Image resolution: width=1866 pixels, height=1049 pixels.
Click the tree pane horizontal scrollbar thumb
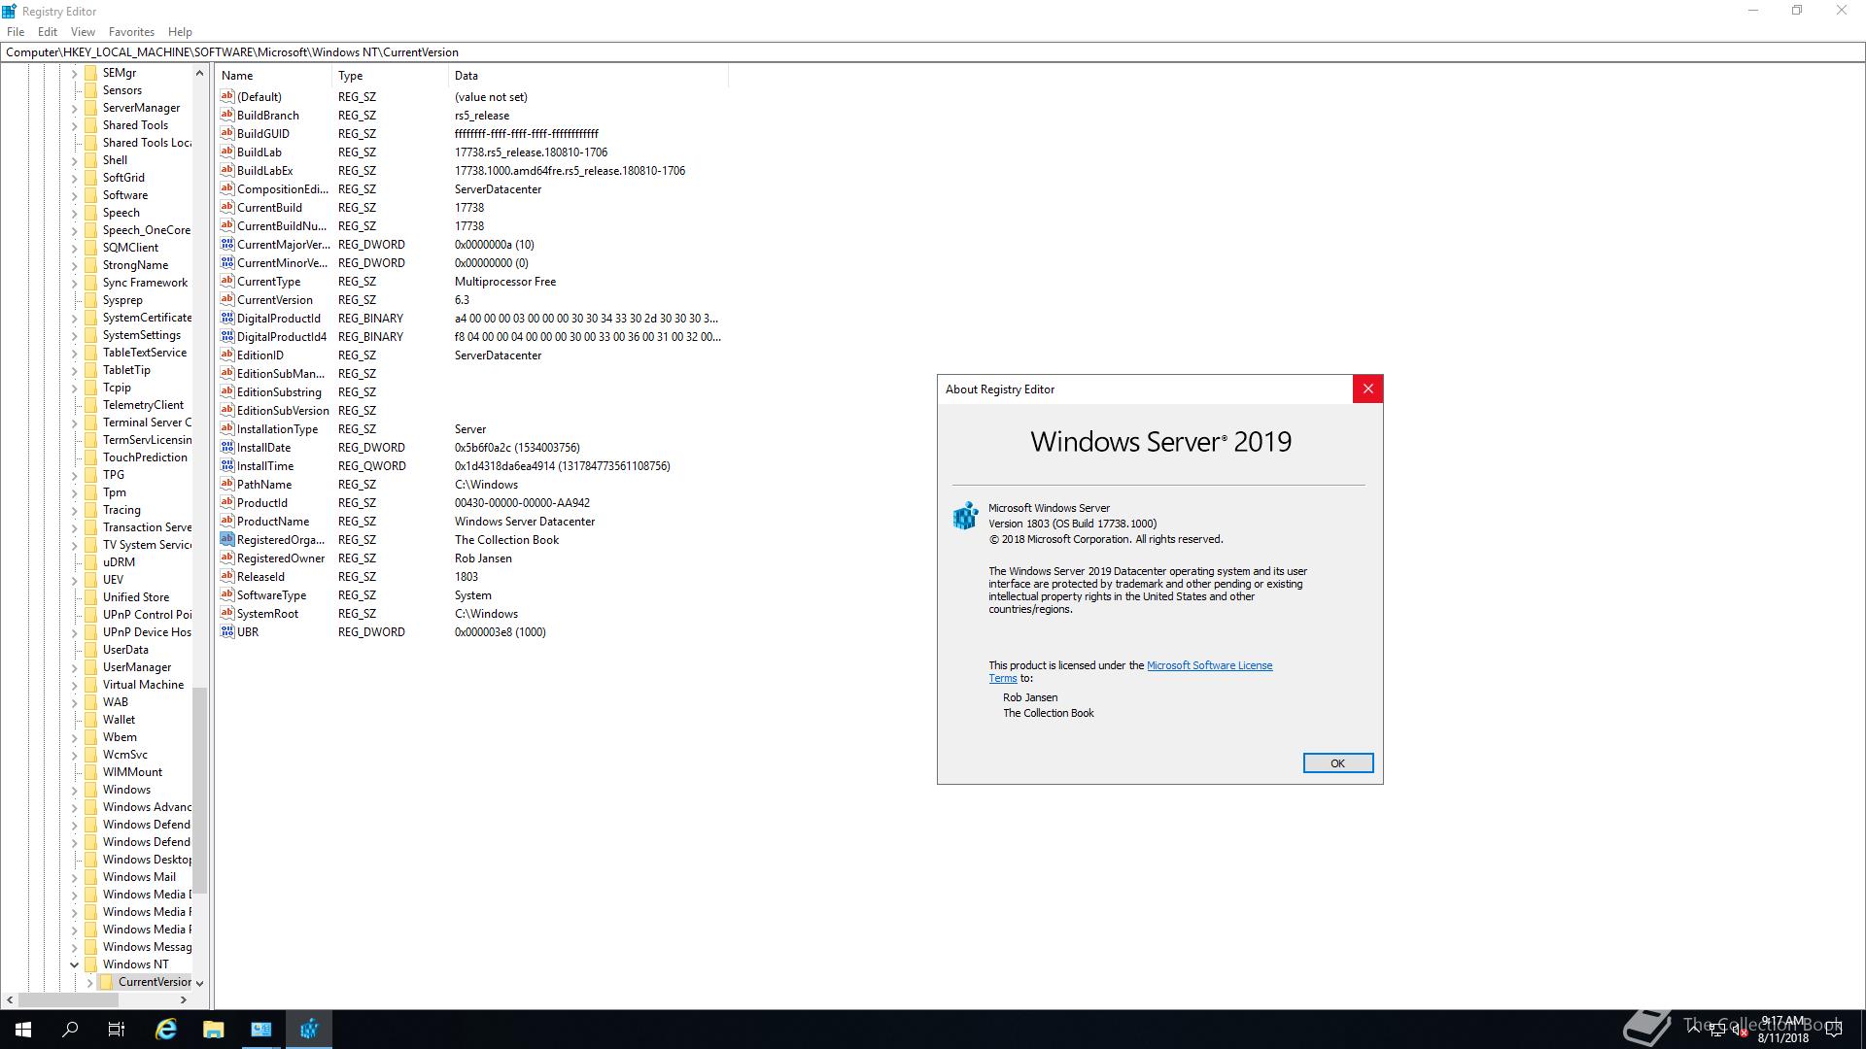pyautogui.click(x=68, y=999)
